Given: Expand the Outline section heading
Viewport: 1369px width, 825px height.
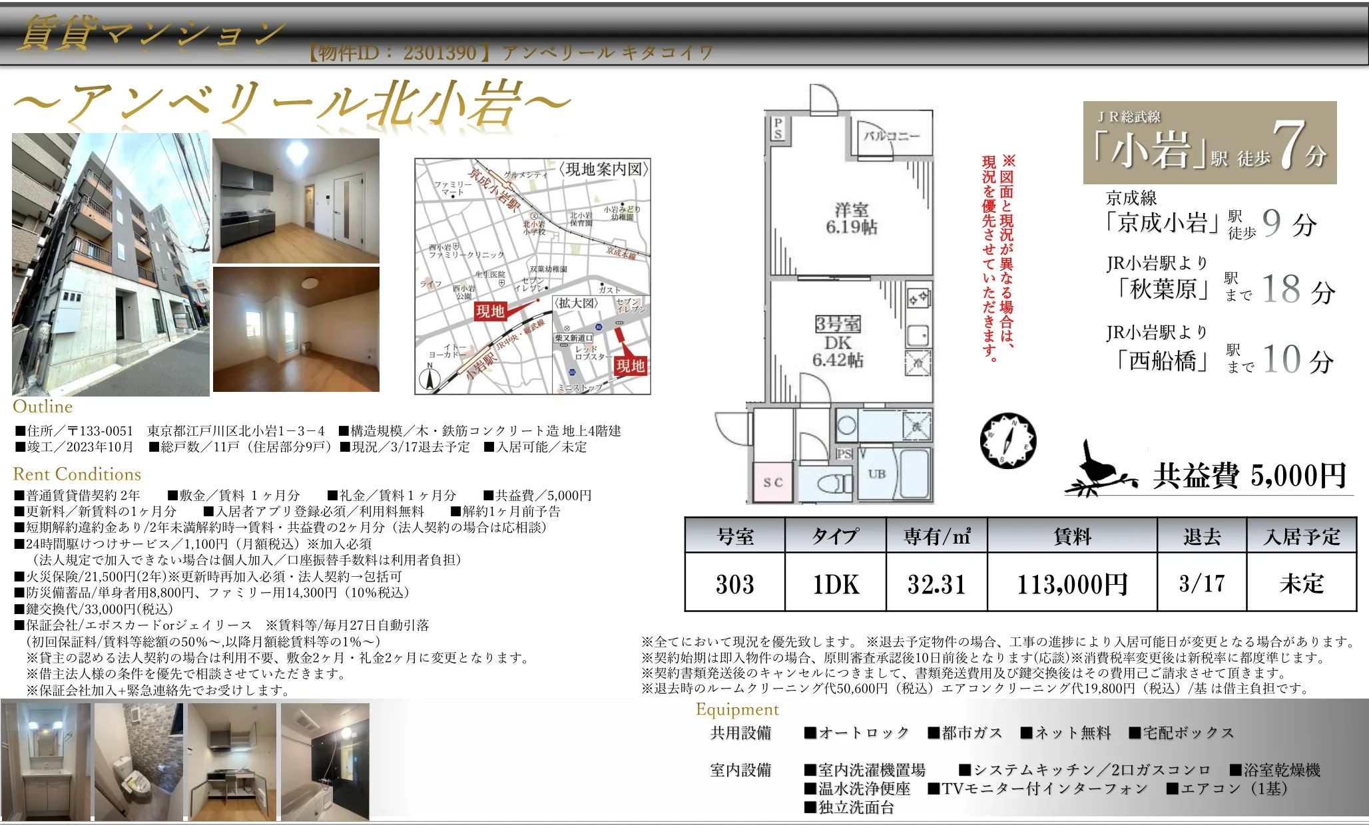Looking at the screenshot, I should coord(42,407).
